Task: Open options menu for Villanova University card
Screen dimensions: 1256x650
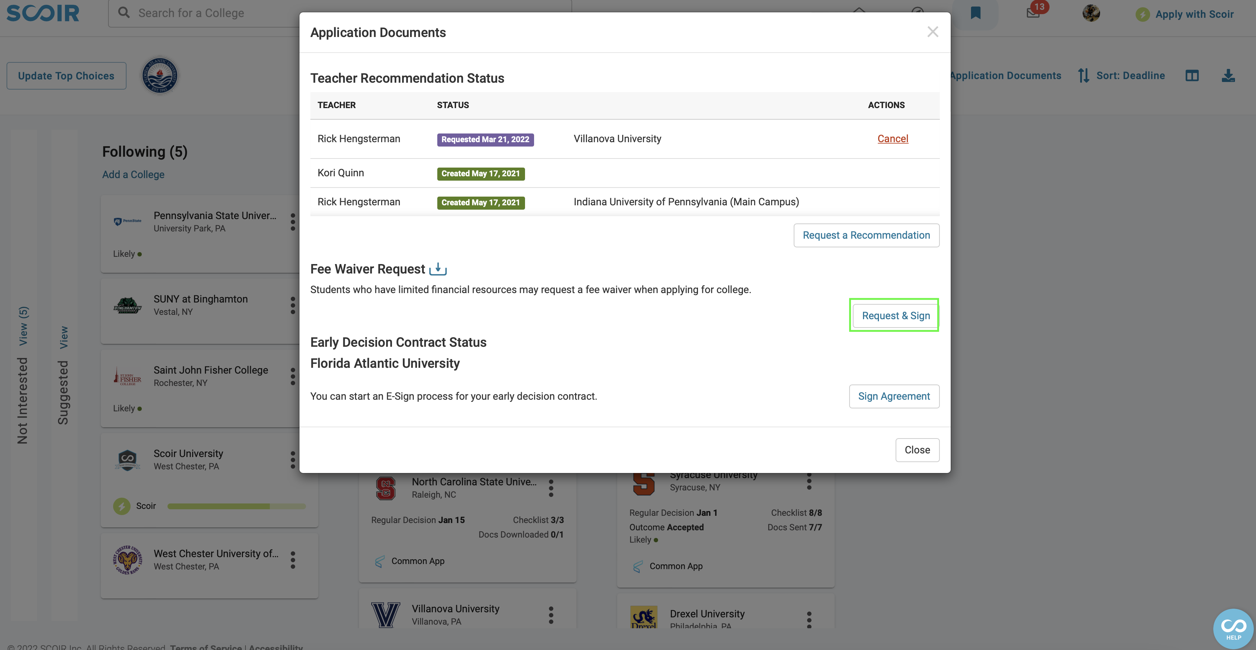Action: [551, 615]
